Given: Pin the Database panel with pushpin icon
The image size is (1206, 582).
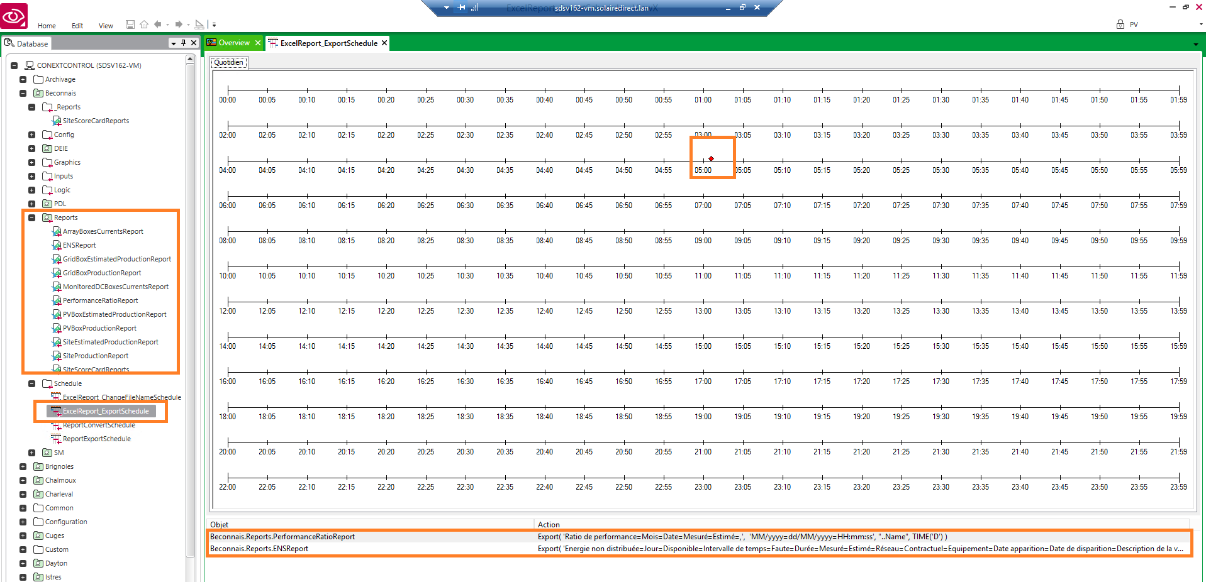Looking at the screenshot, I should [x=183, y=43].
